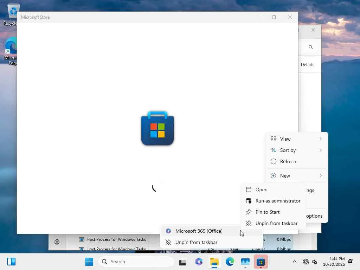The height and width of the screenshot is (270, 360).
Task: Launch Microsoft 365 Copilot from the taskbar
Action: tap(199, 262)
